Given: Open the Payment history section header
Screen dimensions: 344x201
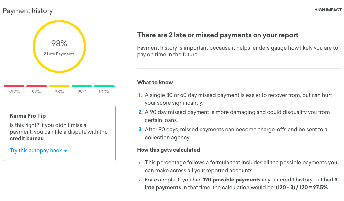Looking at the screenshot, I should tap(28, 11).
